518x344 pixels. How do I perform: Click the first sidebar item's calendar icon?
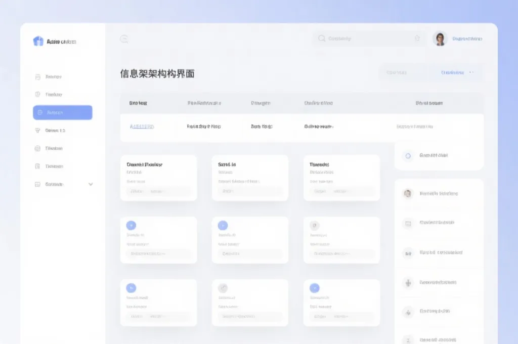(37, 77)
